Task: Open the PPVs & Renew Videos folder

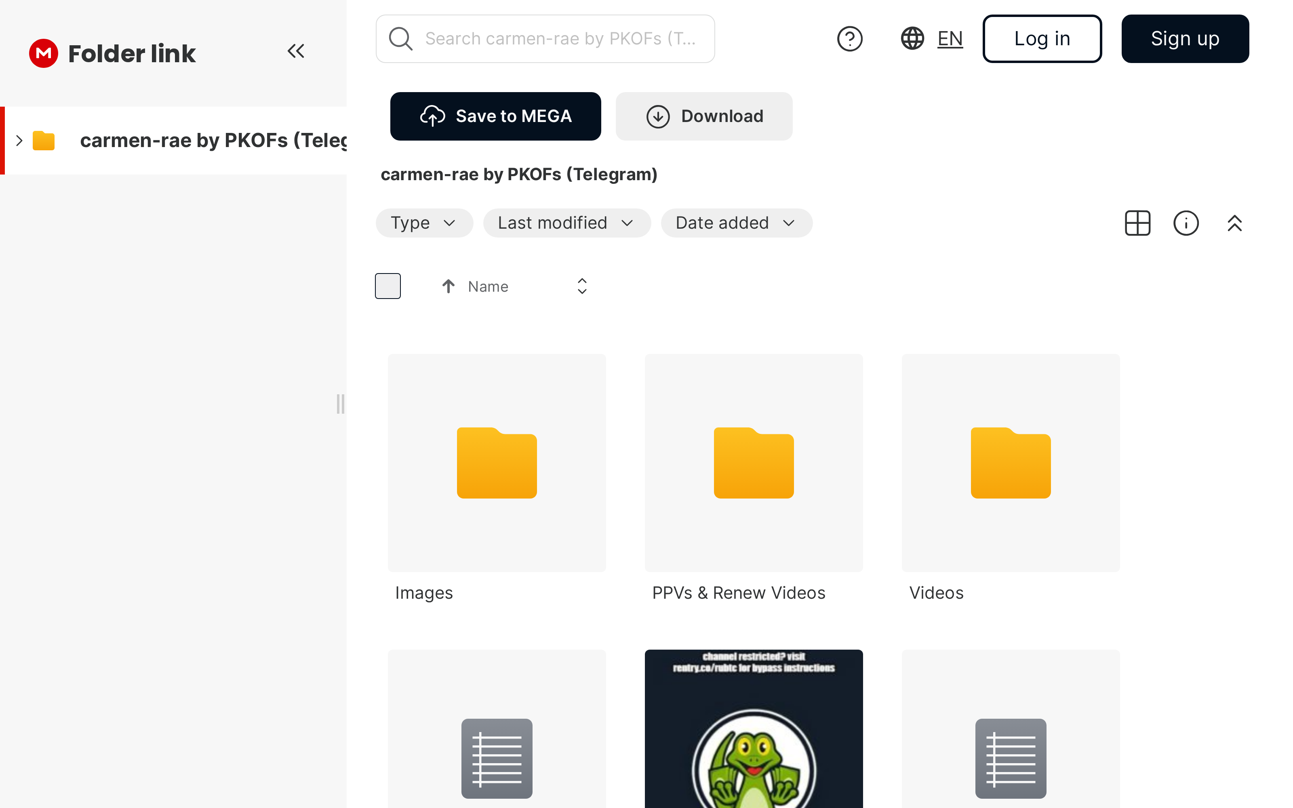Action: [x=754, y=463]
